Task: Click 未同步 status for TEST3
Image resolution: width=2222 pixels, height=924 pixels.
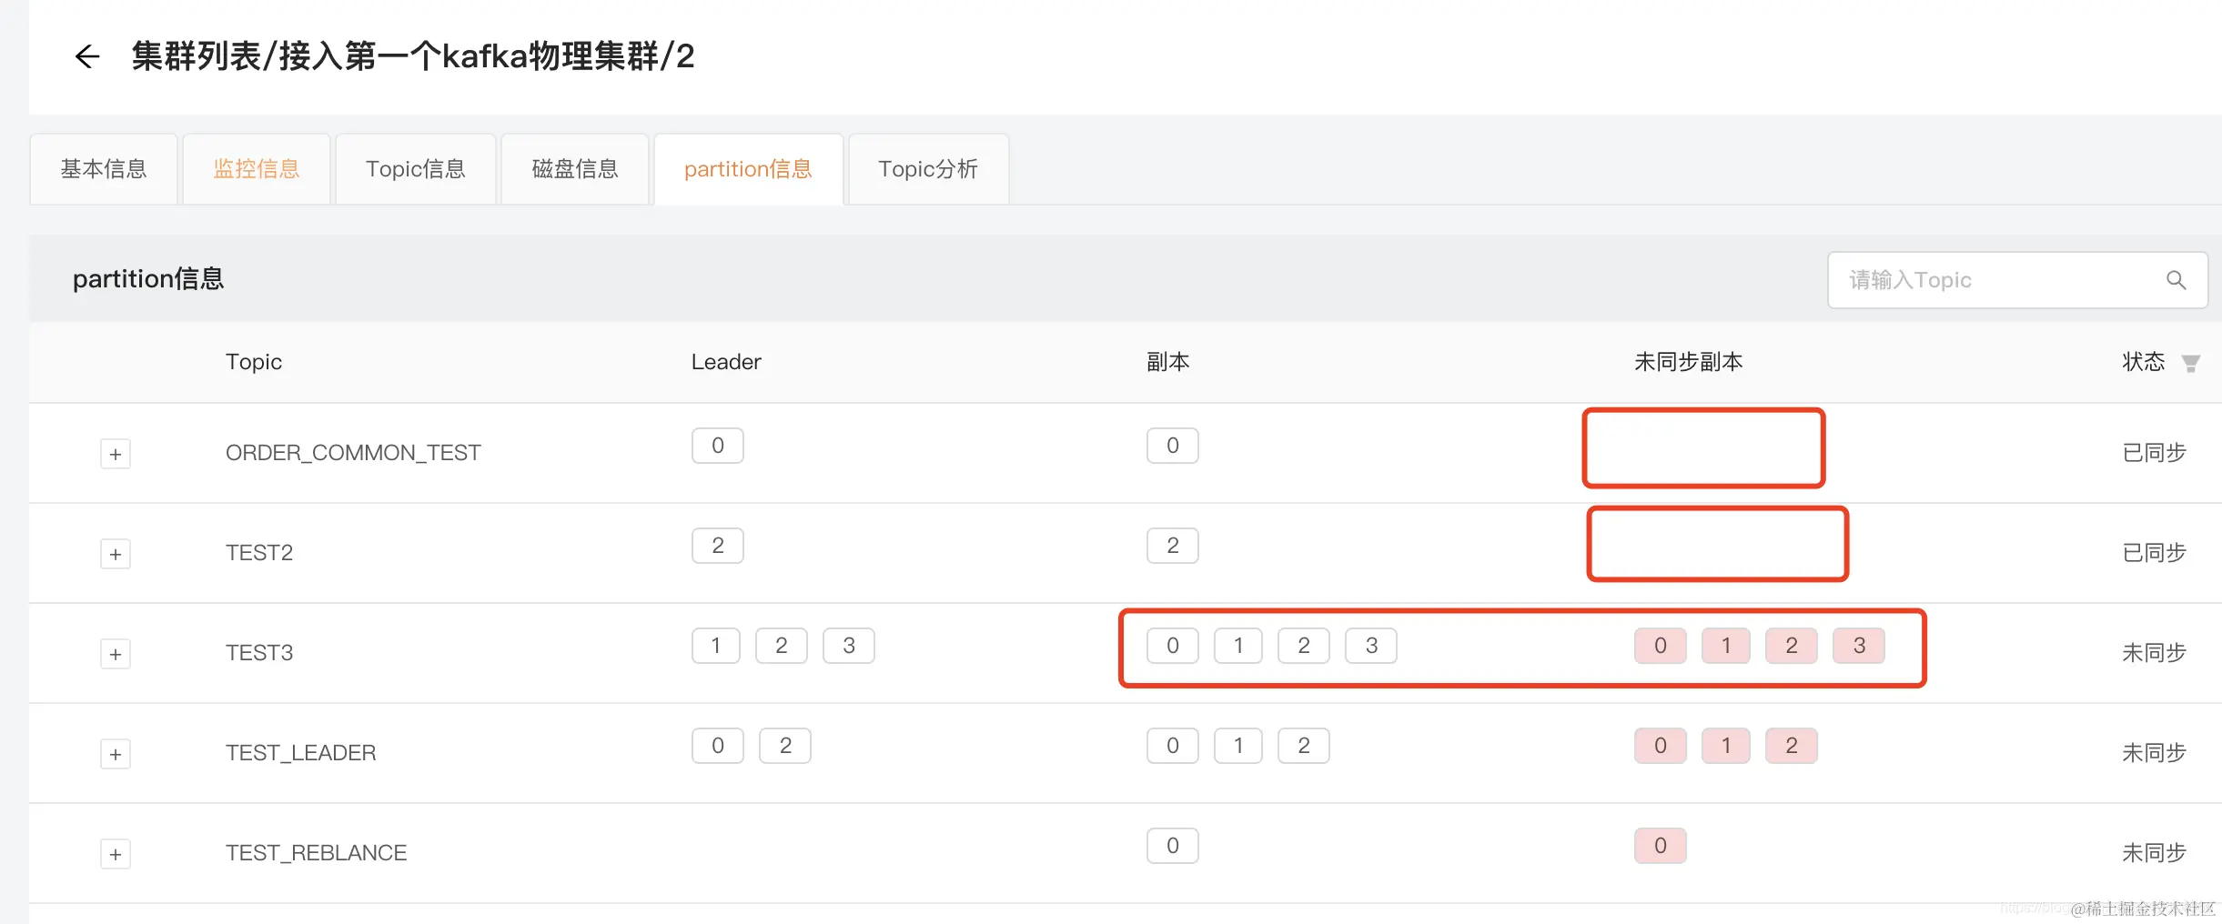Action: coord(2154,653)
